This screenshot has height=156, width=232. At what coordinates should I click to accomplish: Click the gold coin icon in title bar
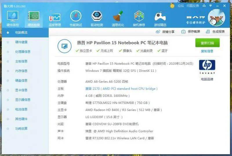[x=172, y=6]
